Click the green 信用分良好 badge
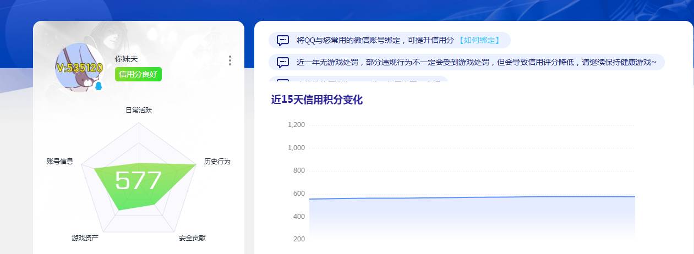 coord(138,74)
